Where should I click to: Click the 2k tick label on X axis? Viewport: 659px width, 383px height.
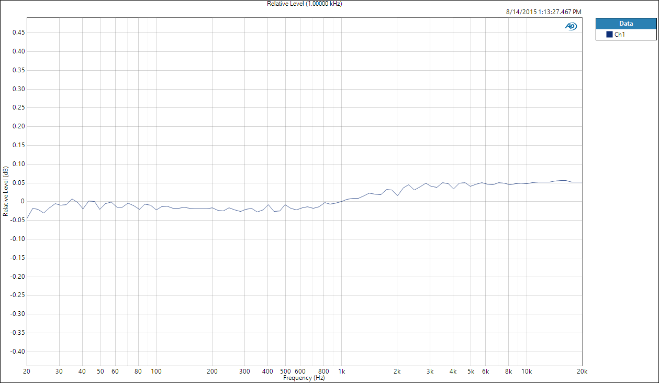click(x=397, y=371)
